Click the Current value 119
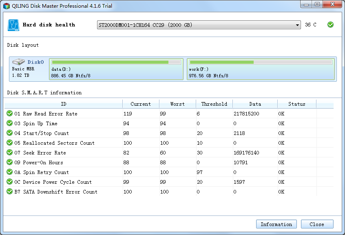 pyautogui.click(x=128, y=114)
